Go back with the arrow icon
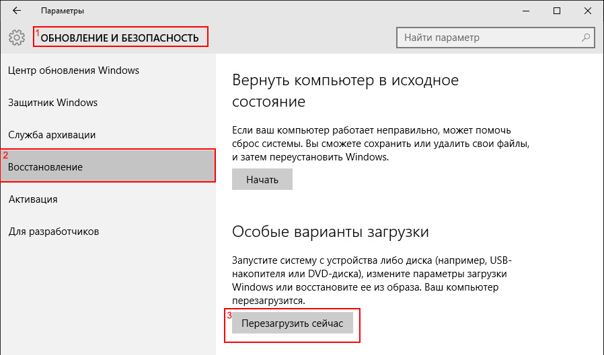The width and height of the screenshot is (604, 355). pyautogui.click(x=17, y=11)
